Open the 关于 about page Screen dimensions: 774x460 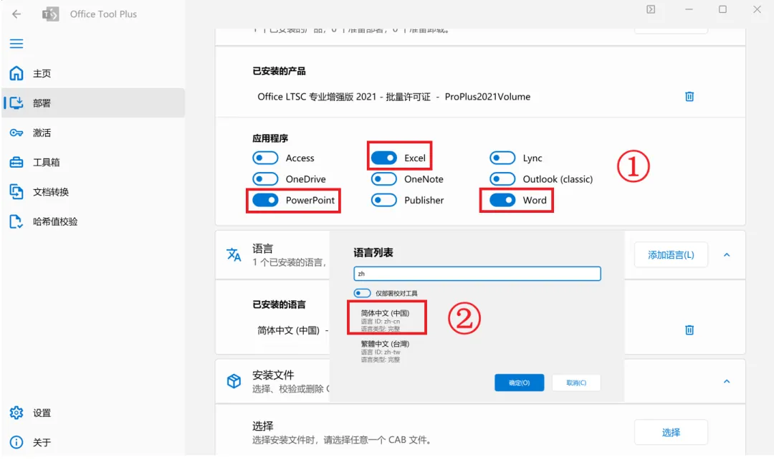(x=93, y=442)
